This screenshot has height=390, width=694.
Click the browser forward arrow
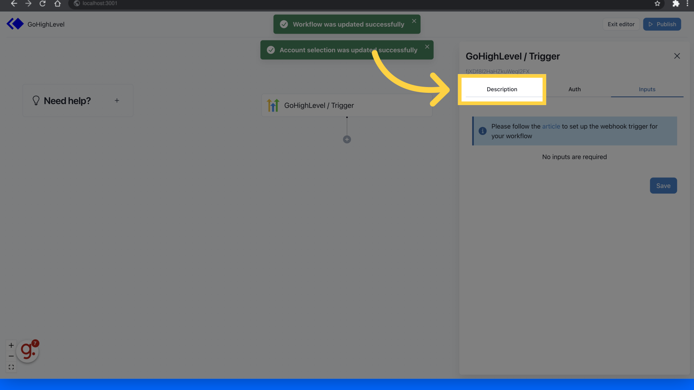pyautogui.click(x=28, y=4)
